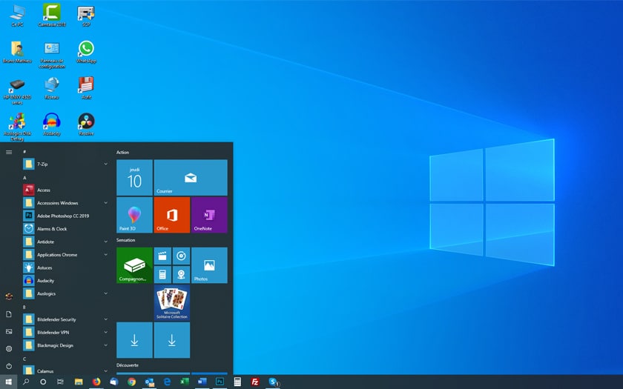Click the Power button in Start
Image resolution: width=623 pixels, height=389 pixels.
9,366
